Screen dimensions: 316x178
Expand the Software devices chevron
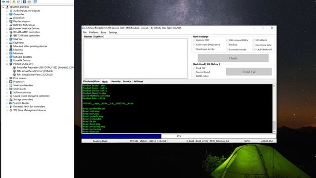pyautogui.click(x=7, y=92)
